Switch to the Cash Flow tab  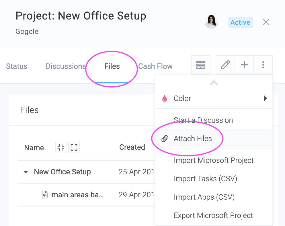[x=155, y=66]
